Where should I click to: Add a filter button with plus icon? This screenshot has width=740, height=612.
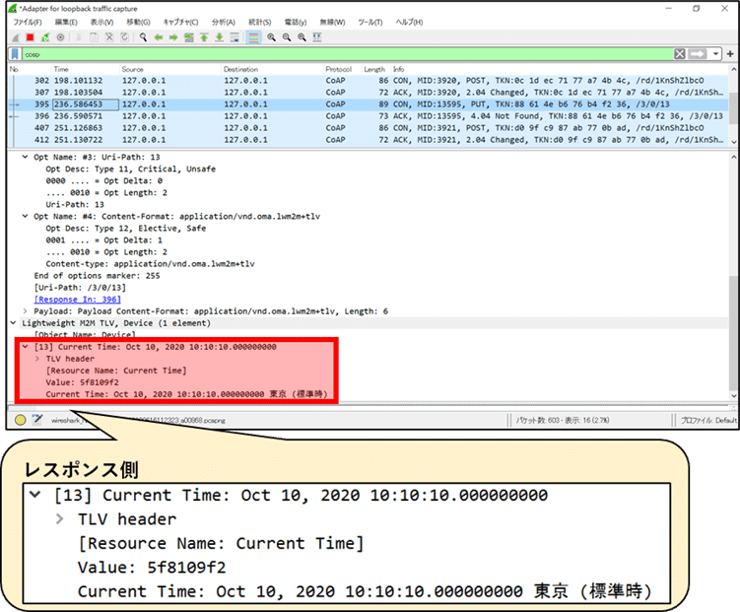(730, 54)
